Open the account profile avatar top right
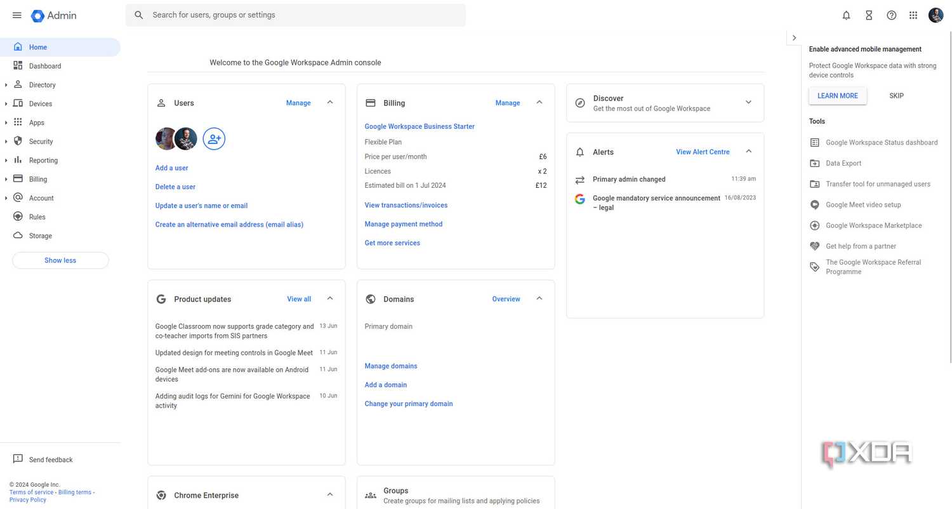Image resolution: width=952 pixels, height=509 pixels. point(936,15)
